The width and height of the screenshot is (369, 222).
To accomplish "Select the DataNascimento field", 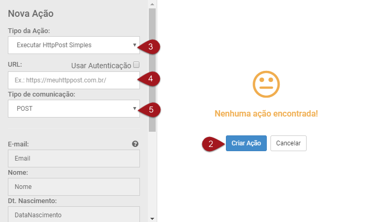I will click(74, 214).
